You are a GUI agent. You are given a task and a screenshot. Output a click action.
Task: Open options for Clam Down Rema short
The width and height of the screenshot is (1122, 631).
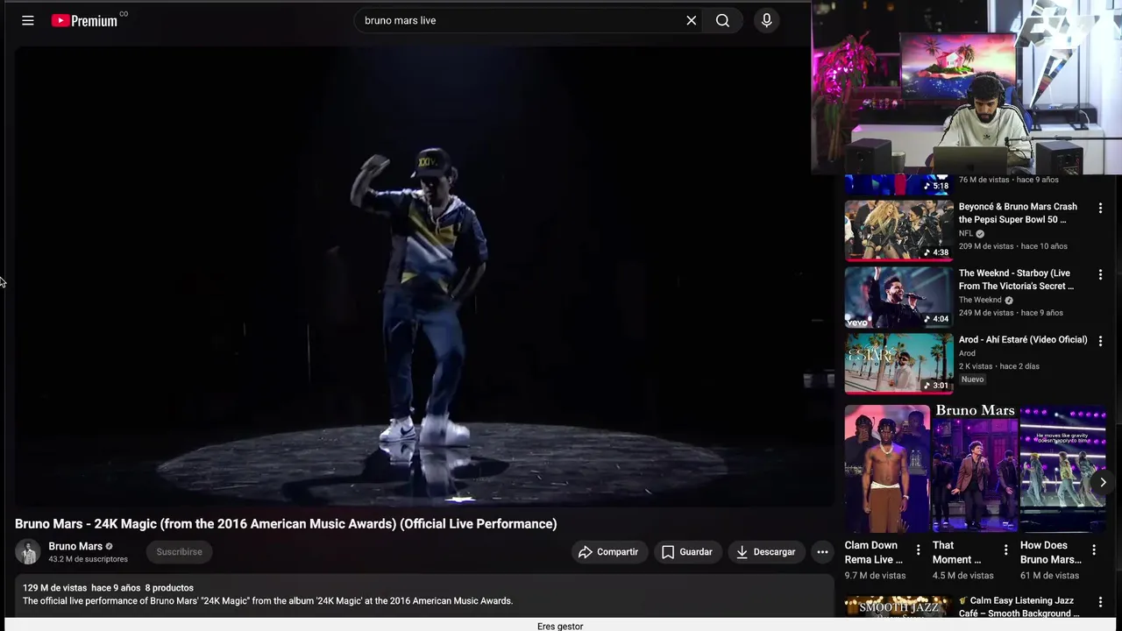[x=918, y=550]
